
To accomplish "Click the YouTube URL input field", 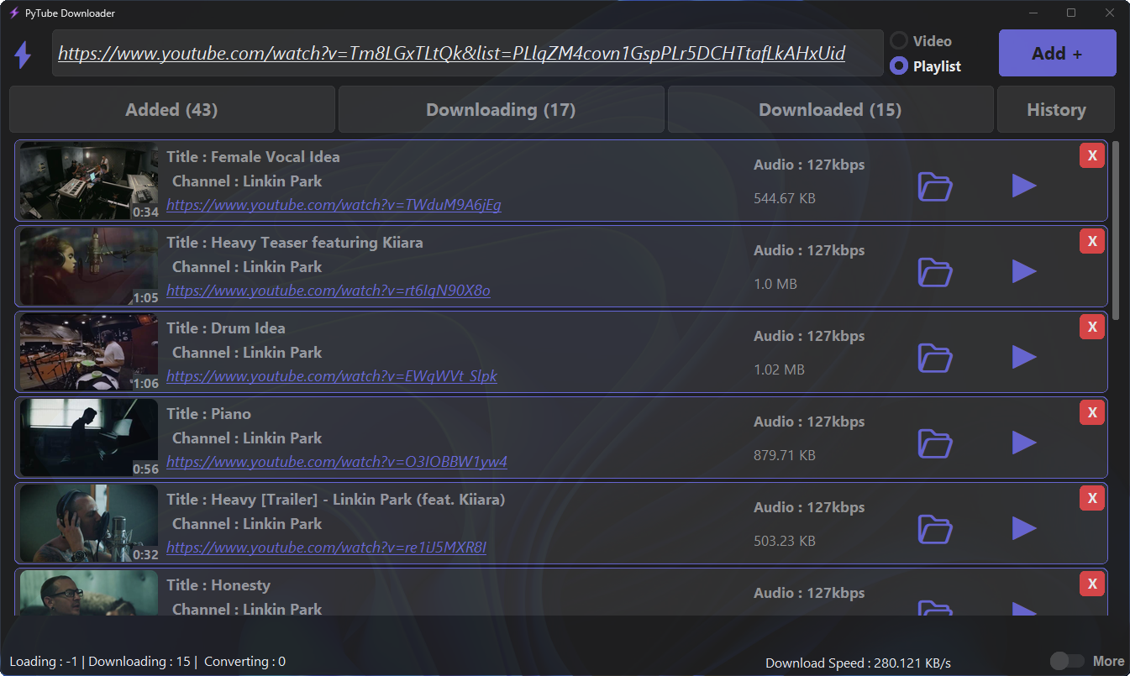I will (467, 53).
